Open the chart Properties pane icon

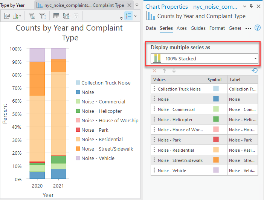point(7,16)
